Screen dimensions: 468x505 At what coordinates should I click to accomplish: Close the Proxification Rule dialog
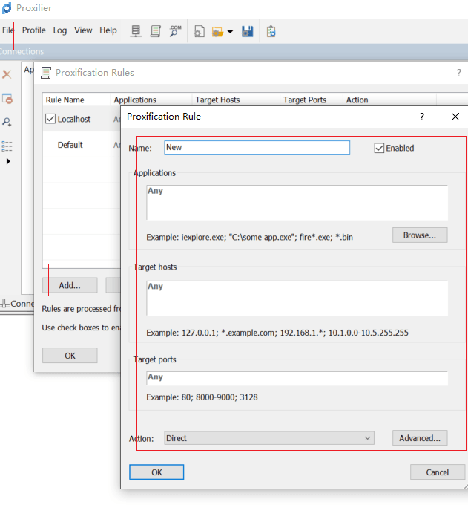point(455,117)
